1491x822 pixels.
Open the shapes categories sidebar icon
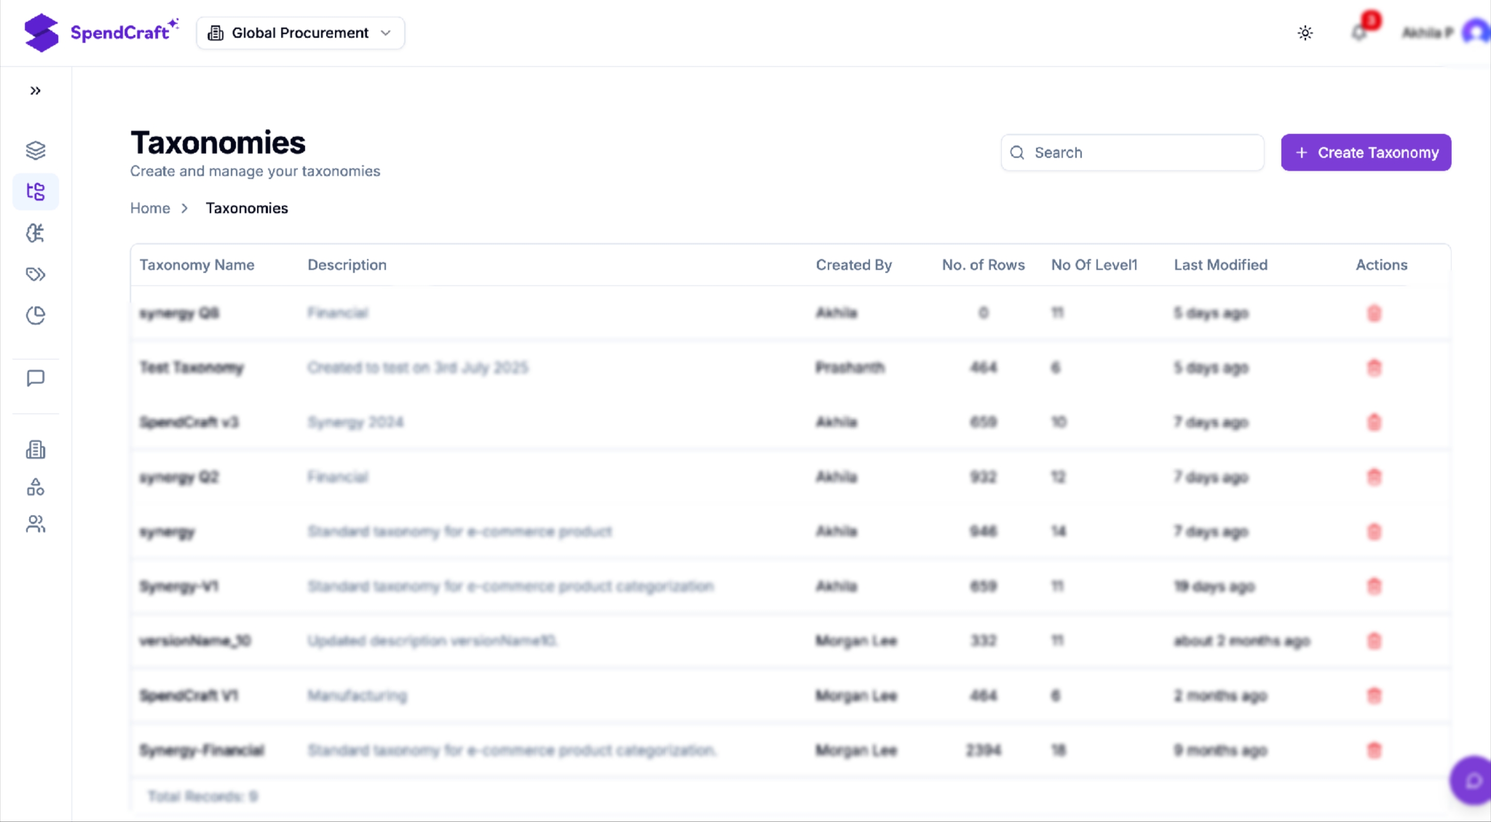point(35,487)
